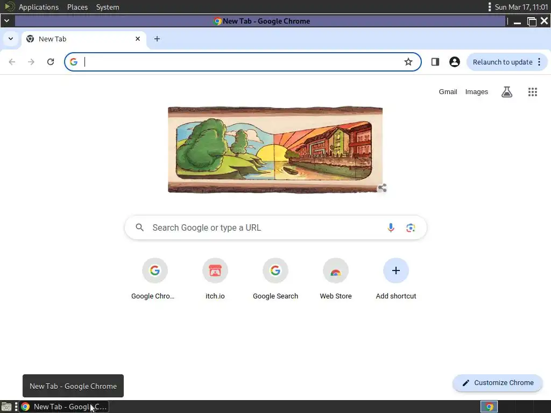This screenshot has height=413, width=551.
Task: Open the Chrome side panel
Action: coord(435,62)
